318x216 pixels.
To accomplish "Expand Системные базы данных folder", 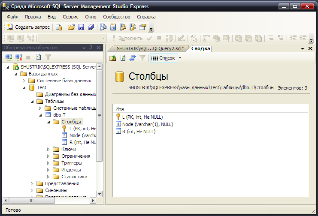I will (x=24, y=81).
